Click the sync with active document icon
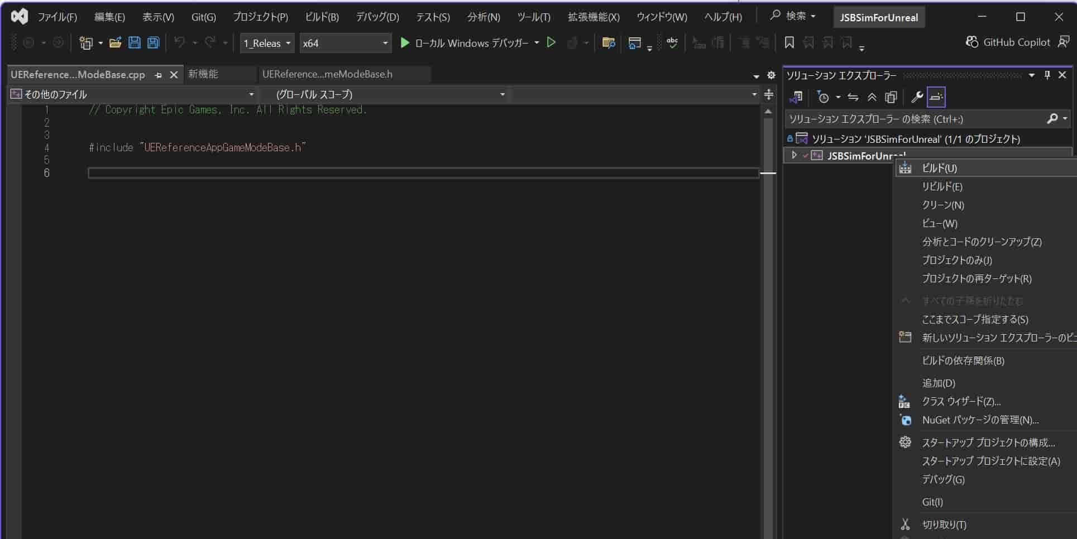Screen dimensions: 1077x539 (x=853, y=97)
